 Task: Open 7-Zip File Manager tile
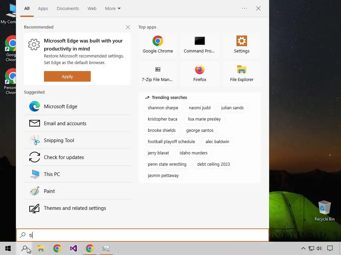pos(158,73)
